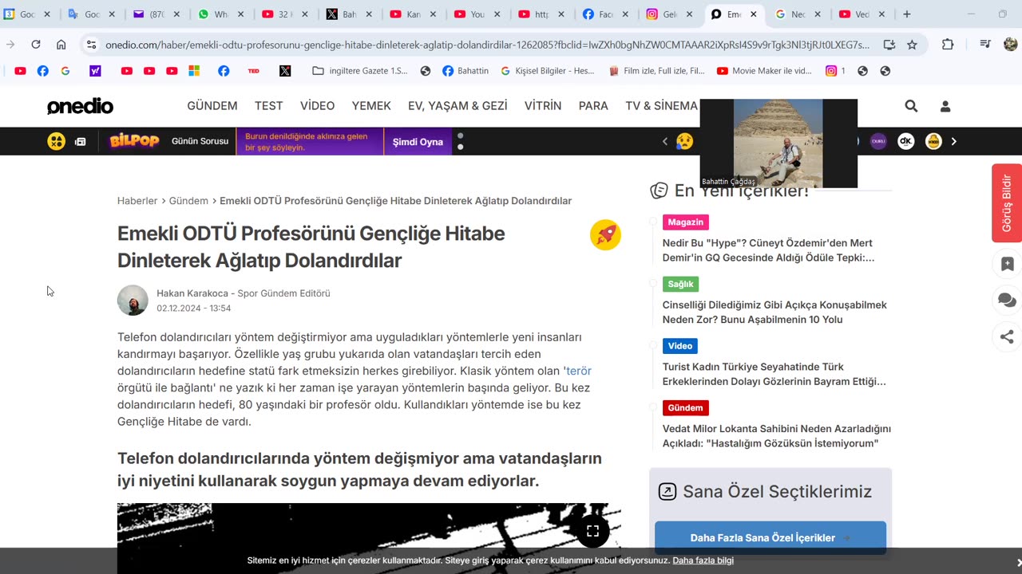This screenshot has height=574, width=1022.
Task: Click the next arrow in black bar carousel
Action: 953,141
